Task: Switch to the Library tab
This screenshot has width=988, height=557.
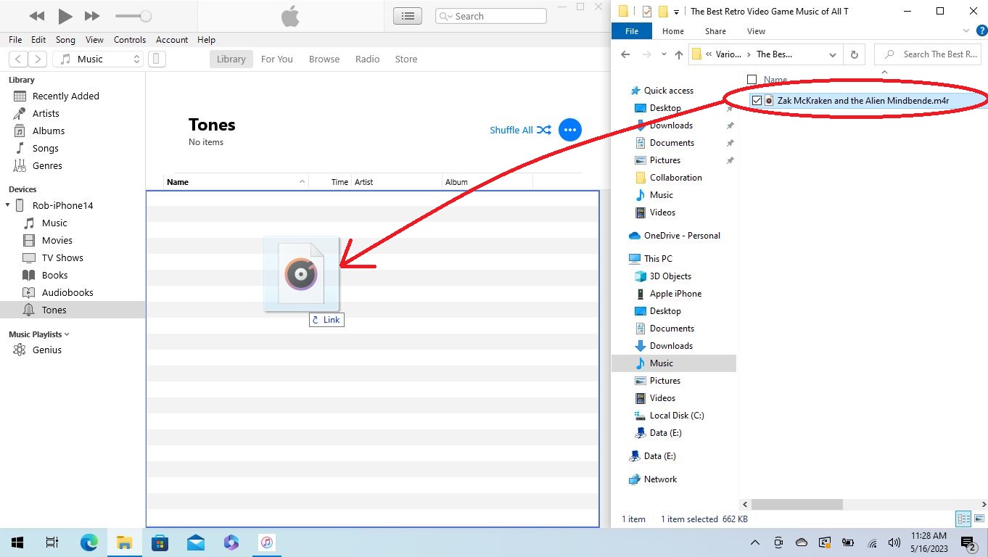Action: click(231, 59)
